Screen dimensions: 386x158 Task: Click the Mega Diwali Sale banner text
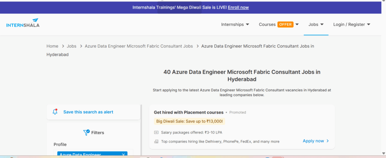[180, 8]
